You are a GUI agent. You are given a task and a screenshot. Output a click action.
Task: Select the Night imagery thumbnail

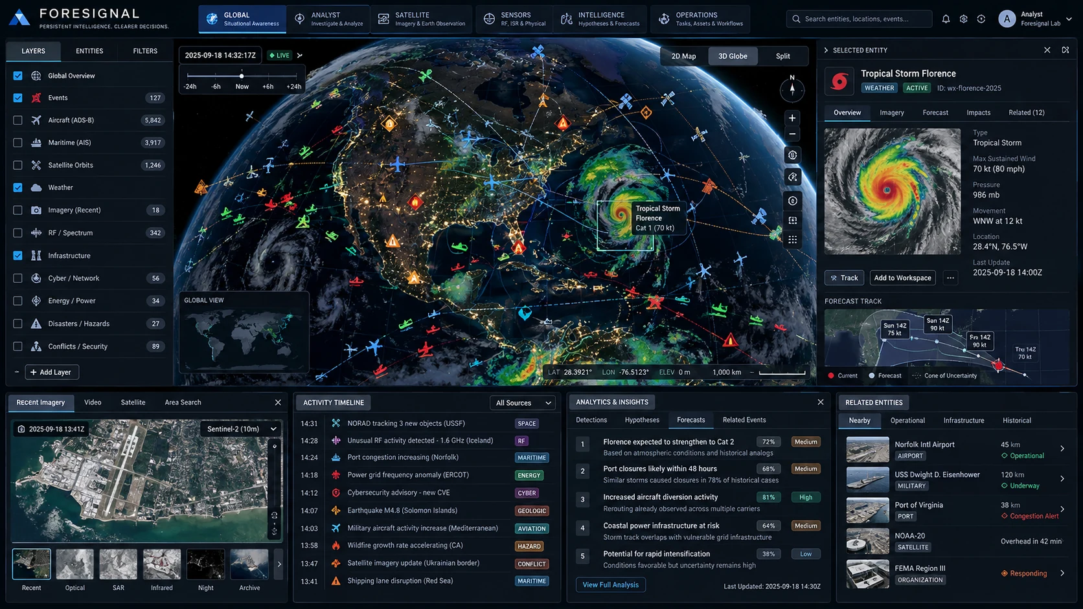205,564
